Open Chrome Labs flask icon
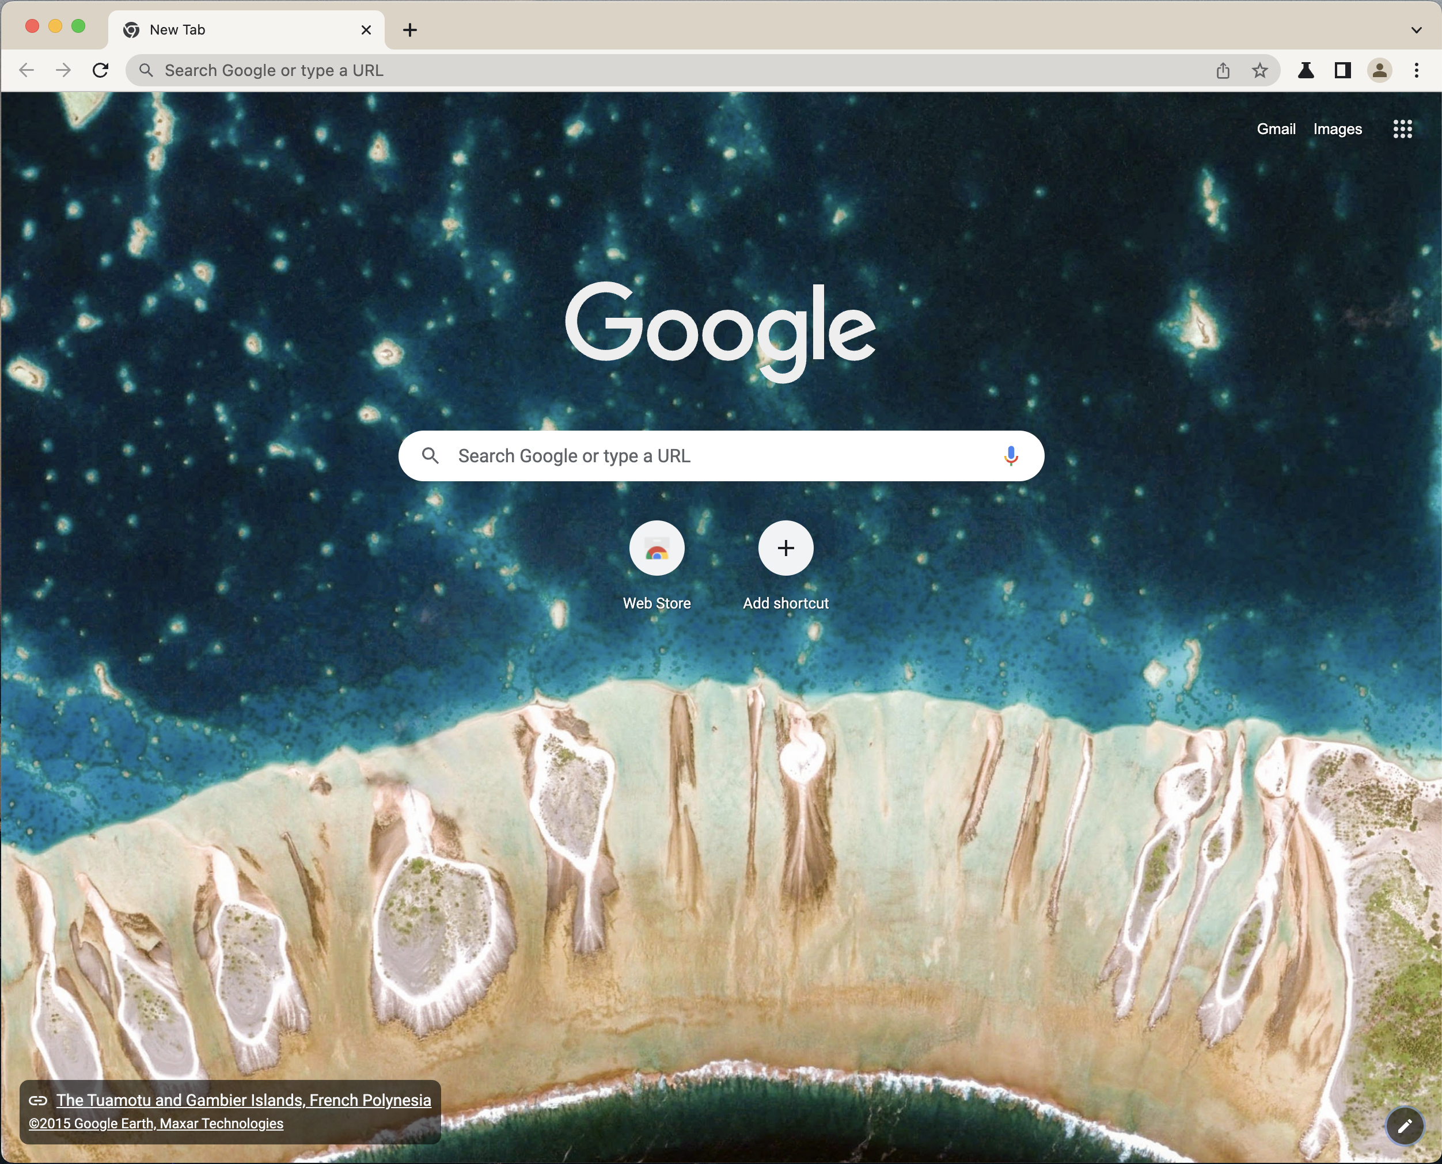1442x1164 pixels. tap(1305, 70)
